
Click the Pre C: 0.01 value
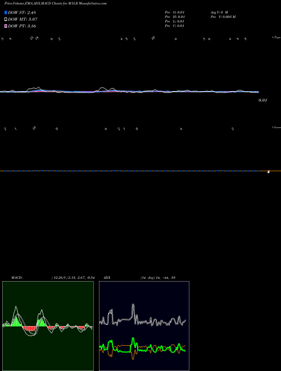(175, 26)
